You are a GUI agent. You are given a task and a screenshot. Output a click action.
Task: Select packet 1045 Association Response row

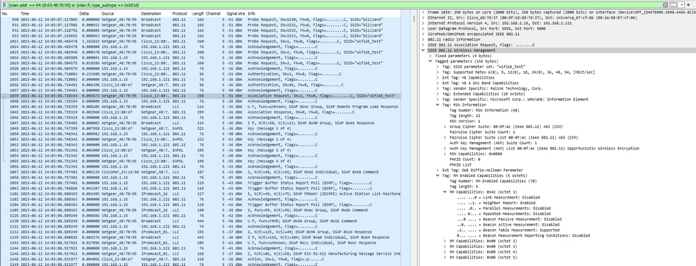tap(201, 112)
